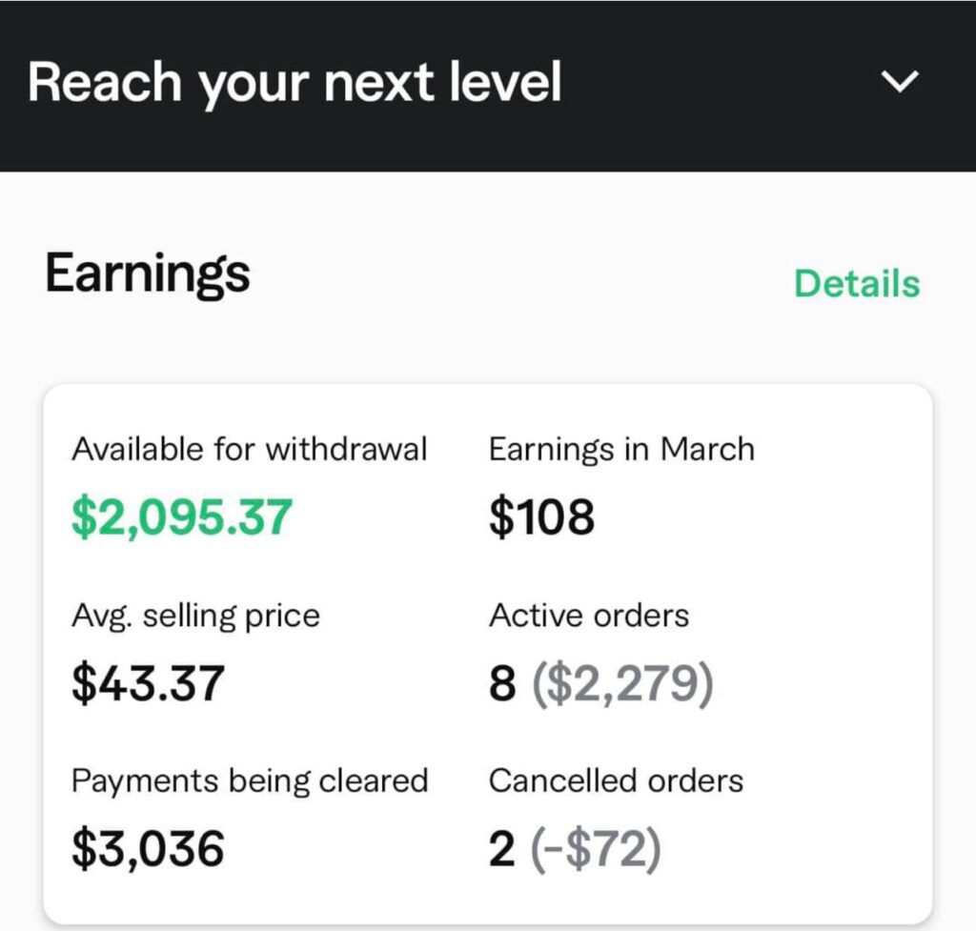Open the "Active orders" label

(588, 616)
